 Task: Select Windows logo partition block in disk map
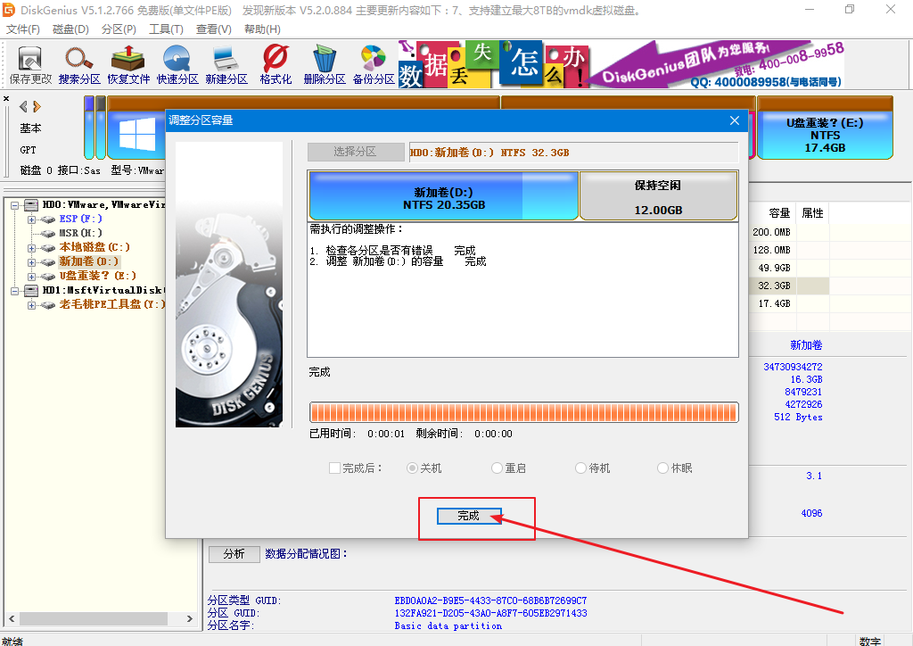[136, 134]
